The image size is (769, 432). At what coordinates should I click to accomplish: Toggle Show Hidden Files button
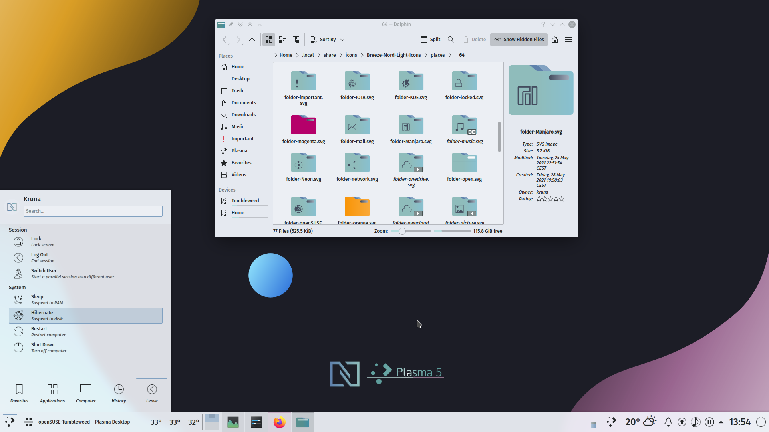519,40
